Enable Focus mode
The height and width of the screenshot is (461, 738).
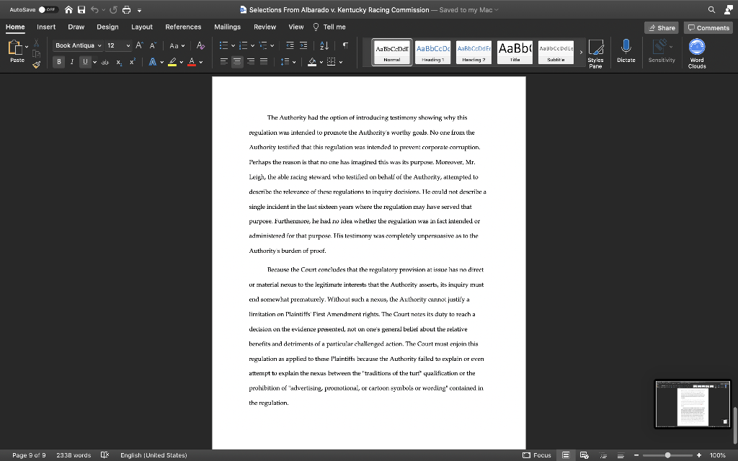(537, 455)
